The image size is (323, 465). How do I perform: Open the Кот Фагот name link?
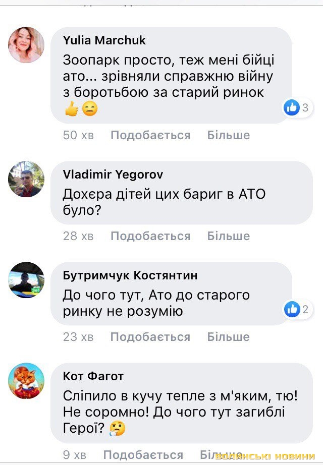pyautogui.click(x=93, y=376)
